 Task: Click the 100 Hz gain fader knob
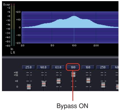73,74
